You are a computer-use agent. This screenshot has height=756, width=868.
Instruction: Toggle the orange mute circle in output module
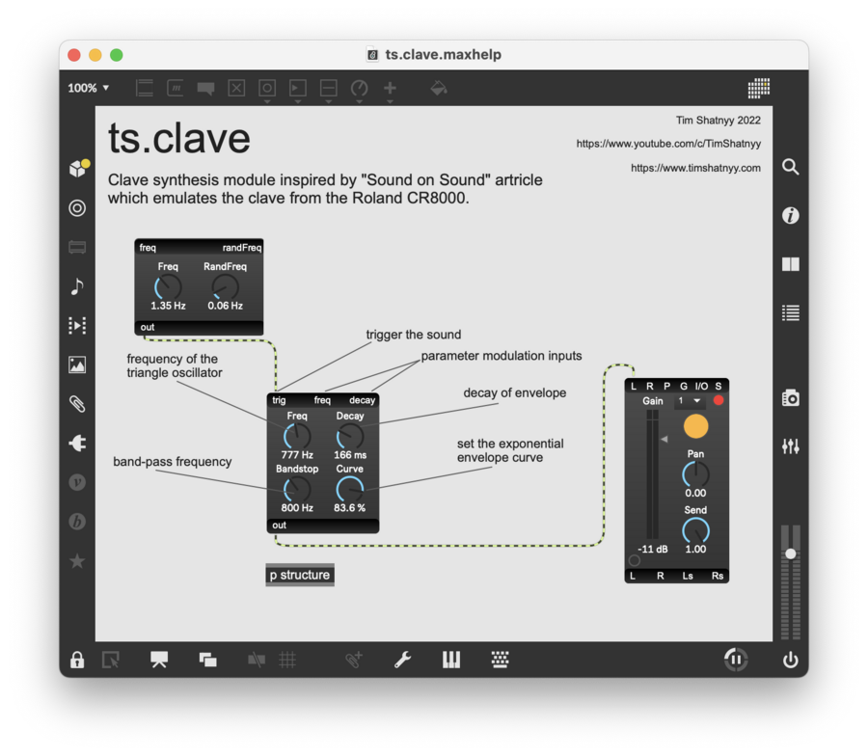[695, 426]
